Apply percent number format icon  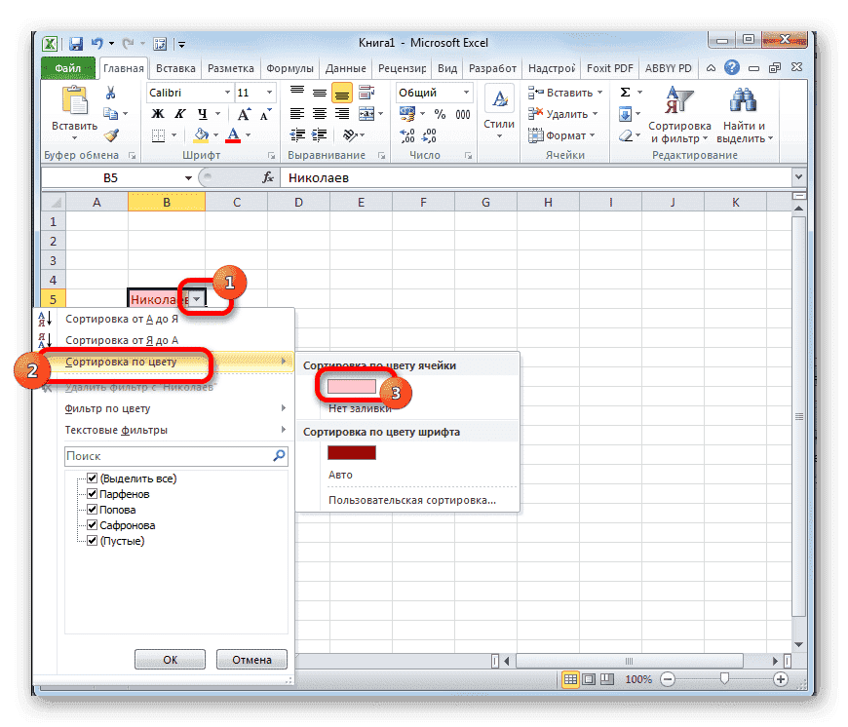(x=440, y=114)
